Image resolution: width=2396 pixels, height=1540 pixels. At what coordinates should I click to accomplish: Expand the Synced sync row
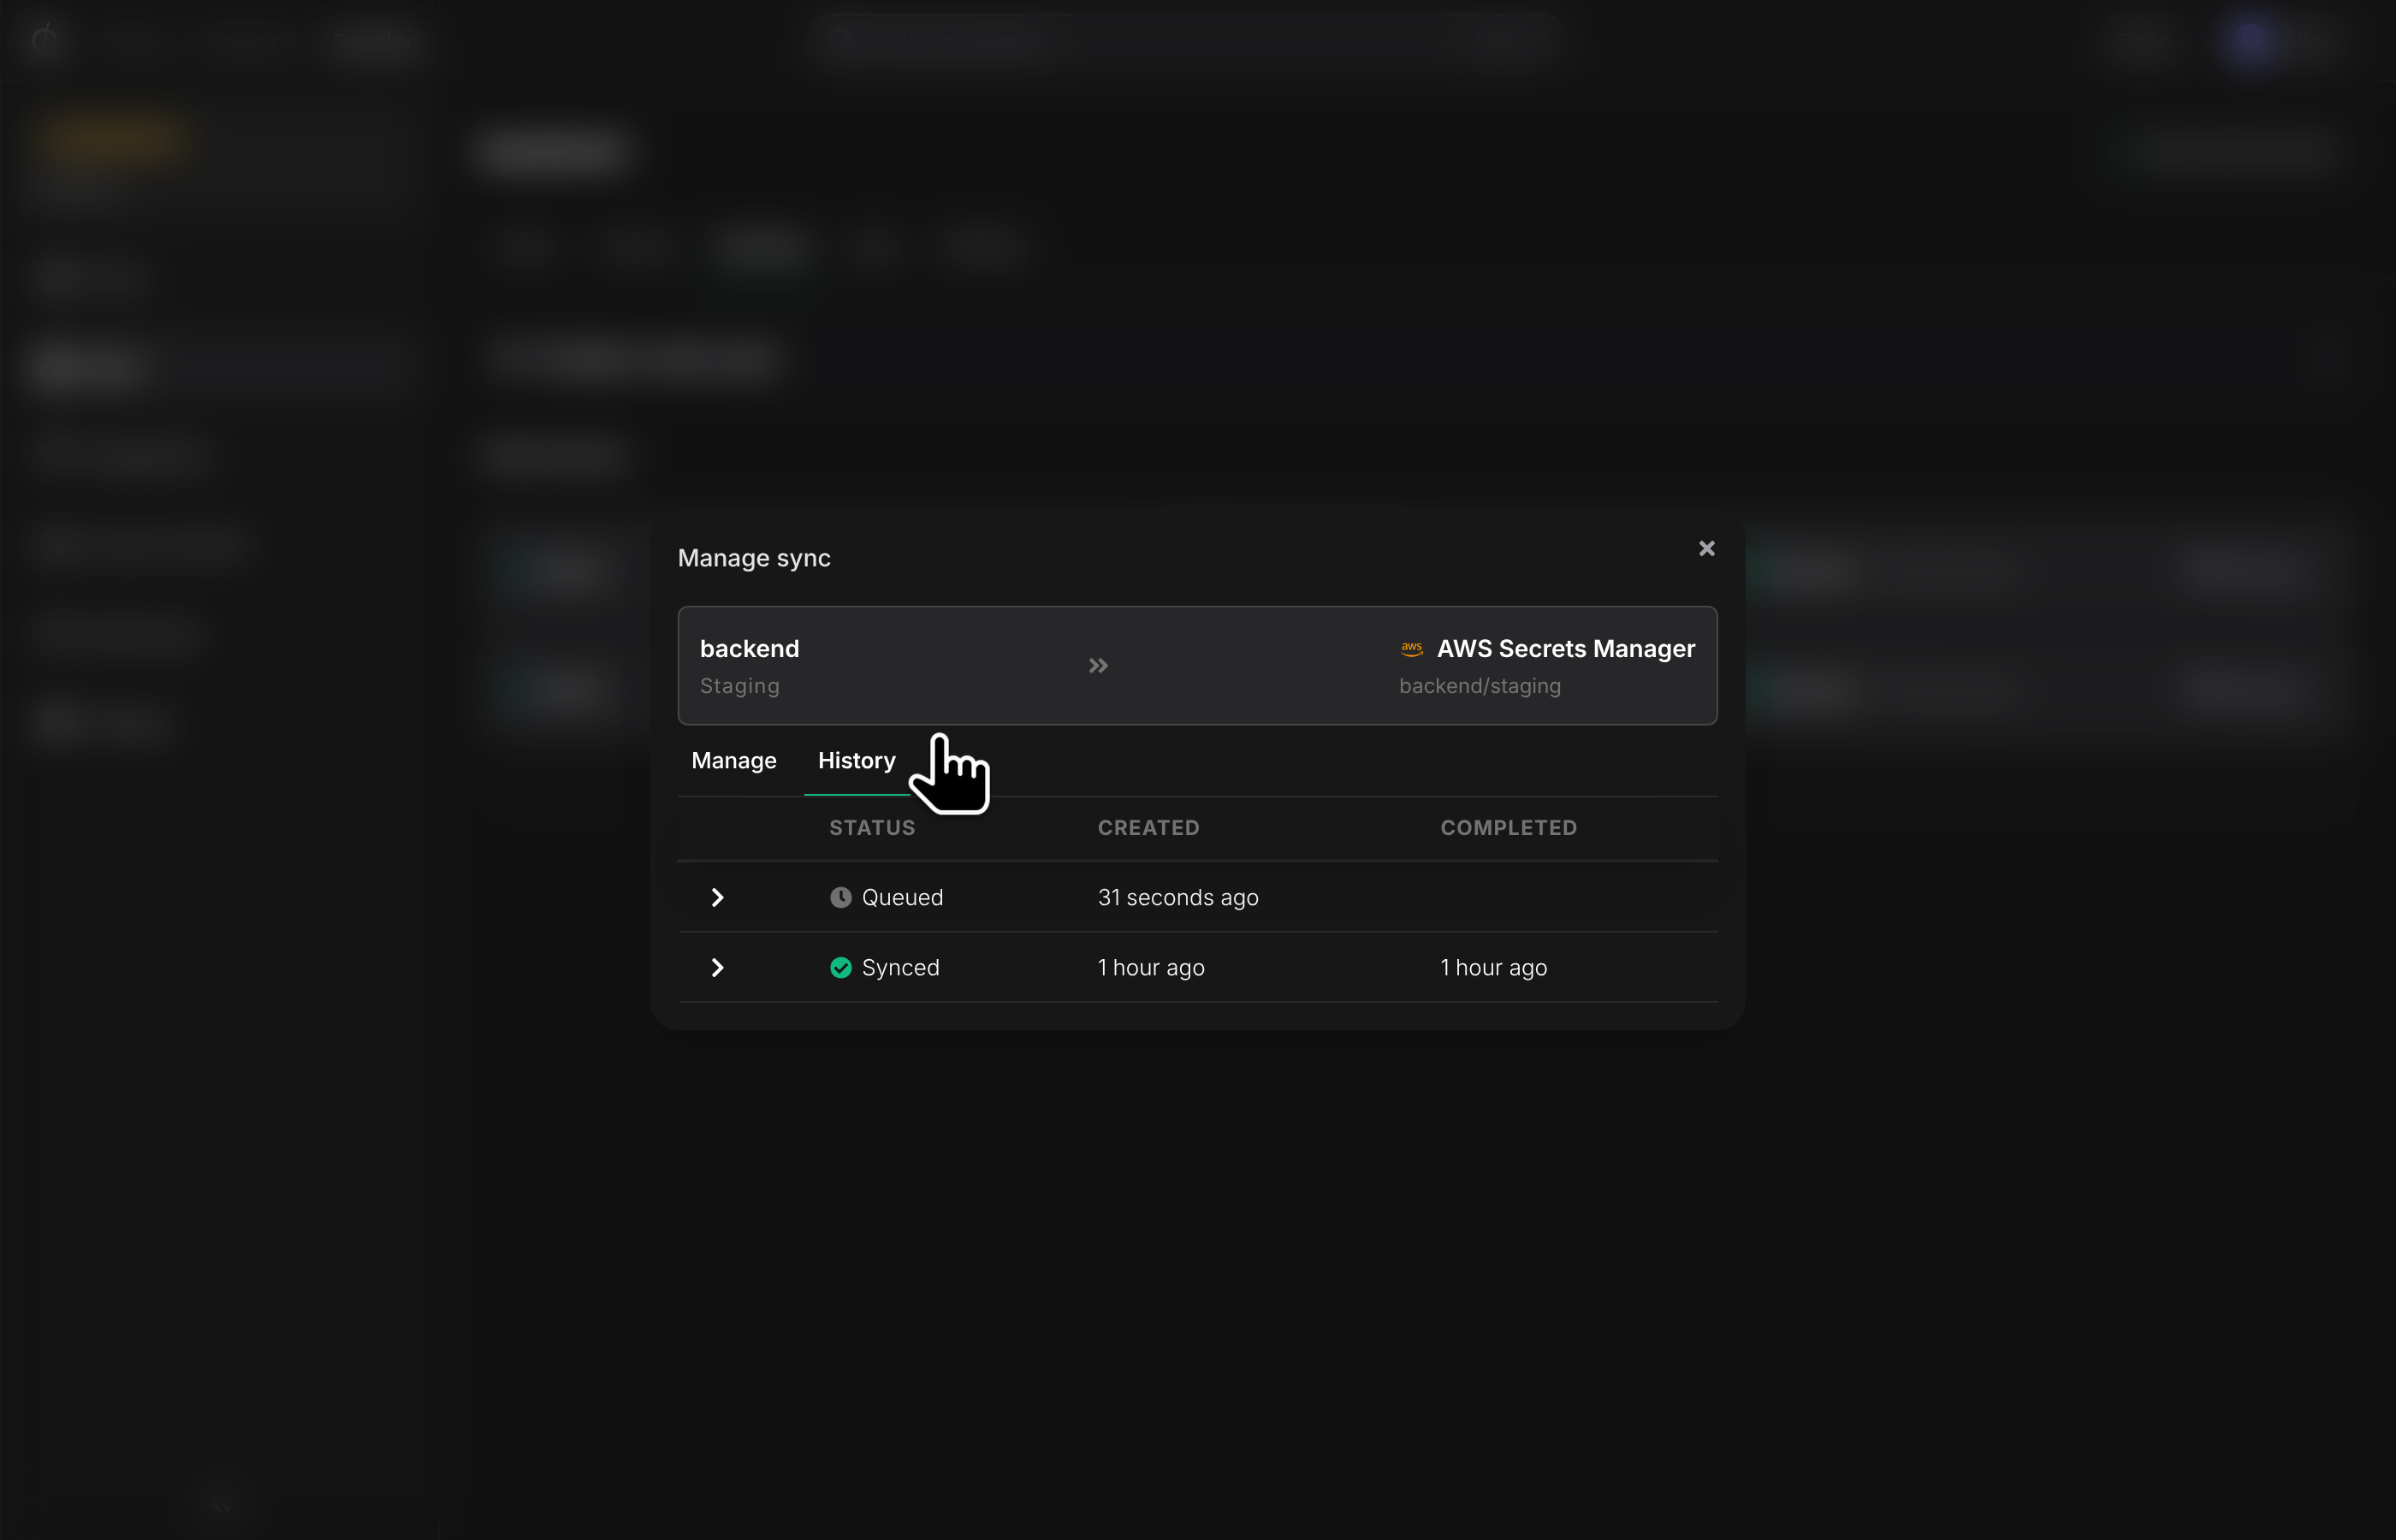717,967
